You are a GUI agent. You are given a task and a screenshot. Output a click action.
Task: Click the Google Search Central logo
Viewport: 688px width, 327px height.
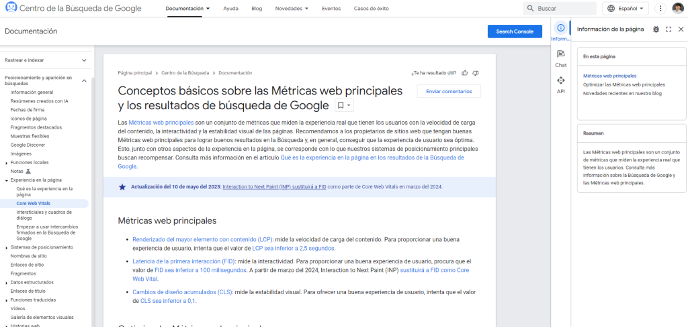tap(11, 9)
